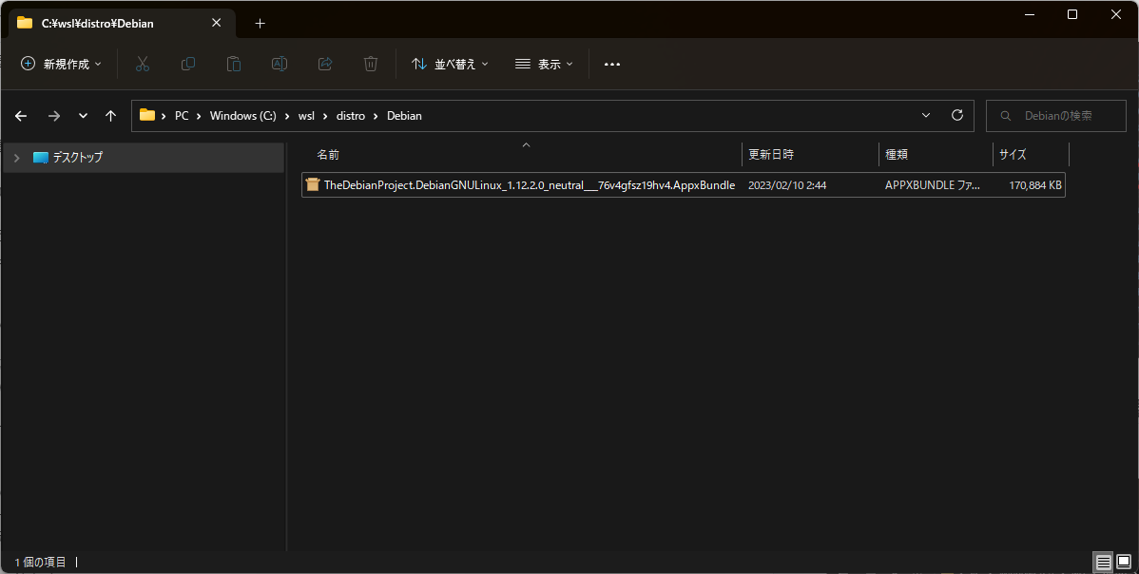
Task: Close the C:¥wsl¥distro¥Debian tab
Action: [217, 23]
